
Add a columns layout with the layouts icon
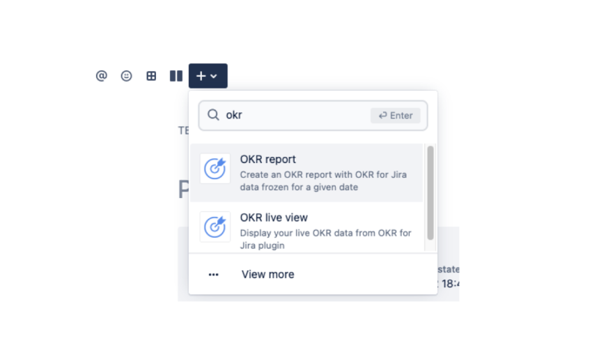coord(176,76)
